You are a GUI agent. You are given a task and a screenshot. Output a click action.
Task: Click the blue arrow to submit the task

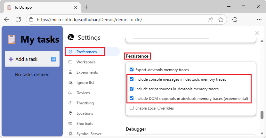tap(53, 59)
